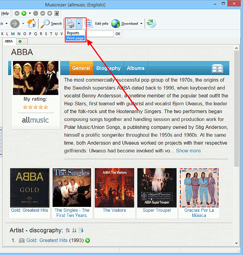Filter artists by letter L

pyautogui.click(x=7, y=34)
